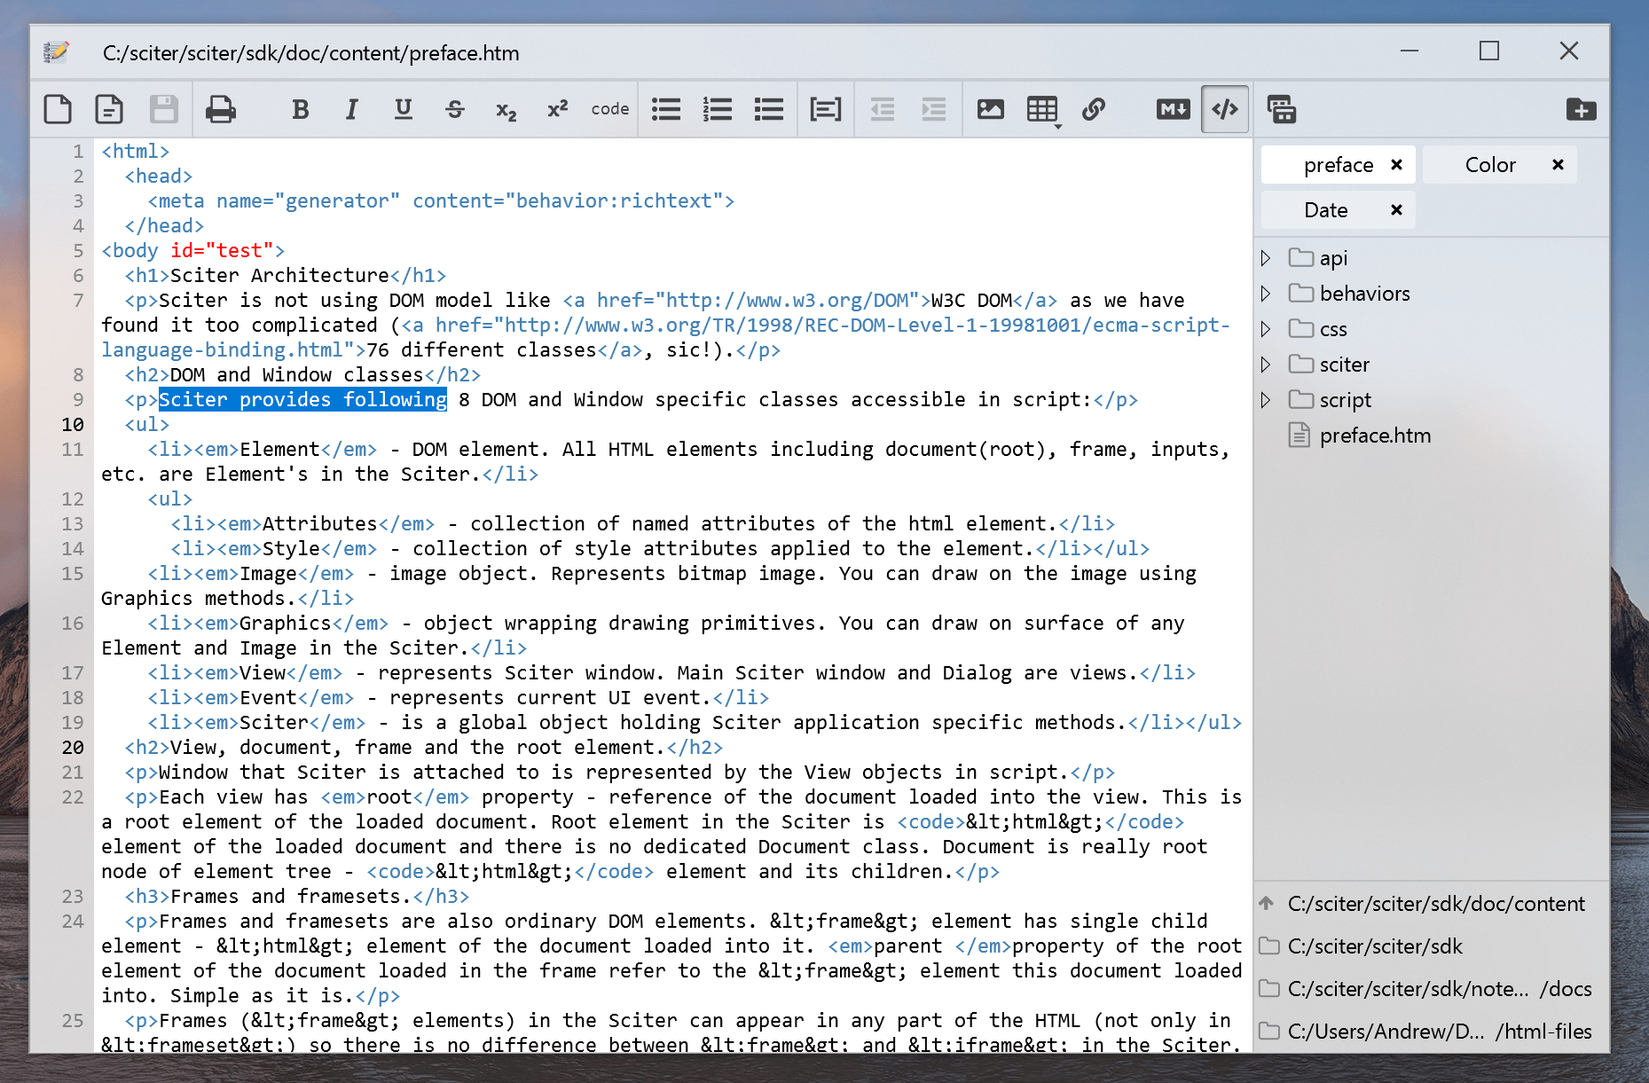
Task: Print the current document
Action: (x=220, y=109)
